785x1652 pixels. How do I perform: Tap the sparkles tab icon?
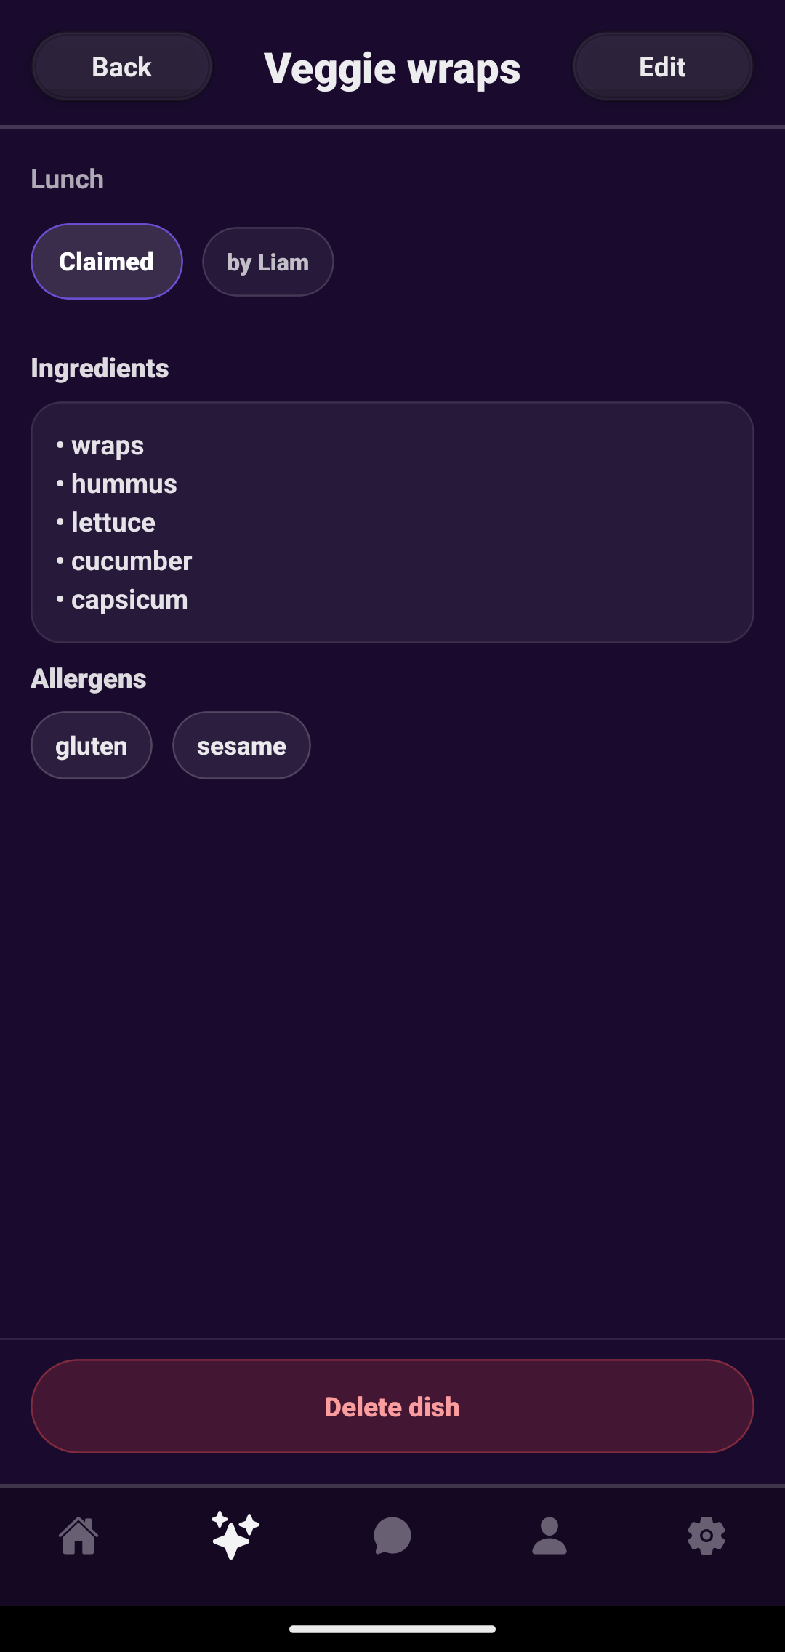point(235,1536)
